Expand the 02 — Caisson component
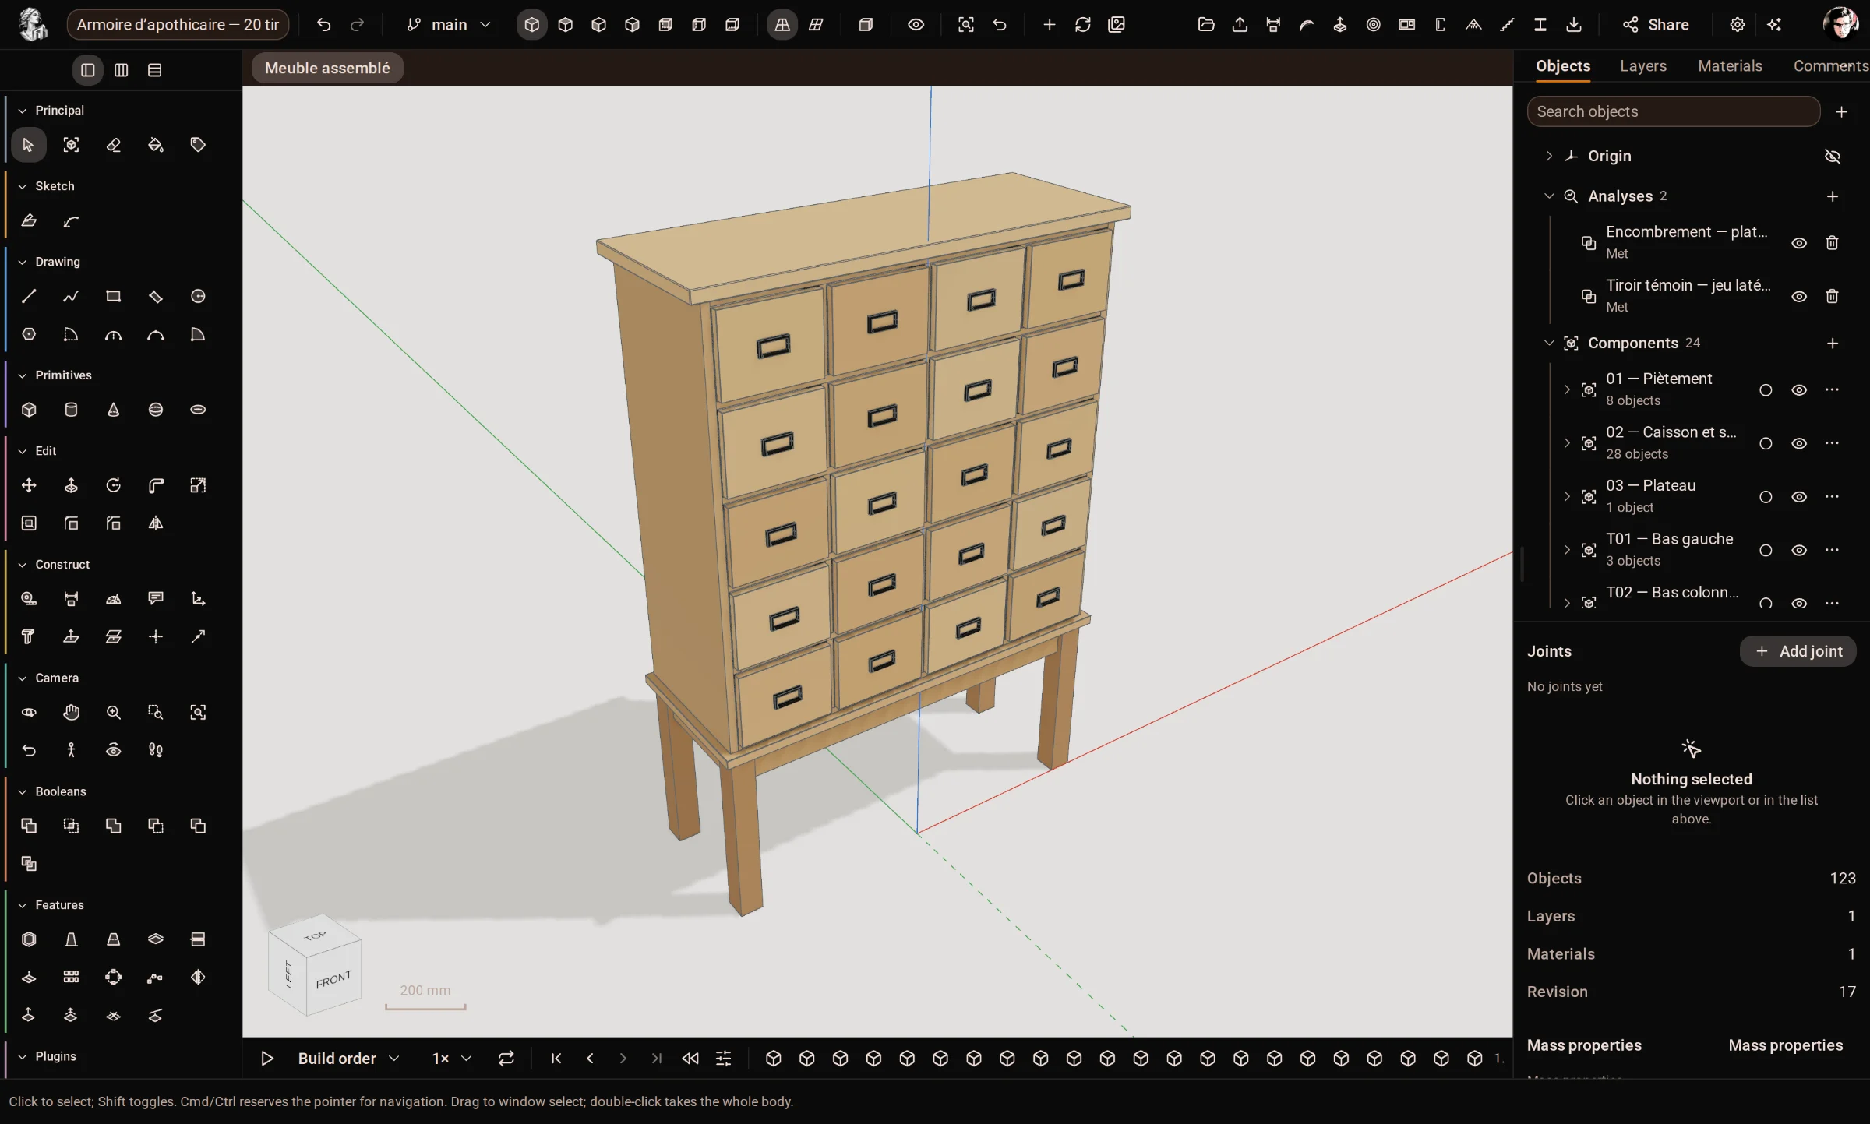This screenshot has width=1870, height=1124. pyautogui.click(x=1567, y=443)
